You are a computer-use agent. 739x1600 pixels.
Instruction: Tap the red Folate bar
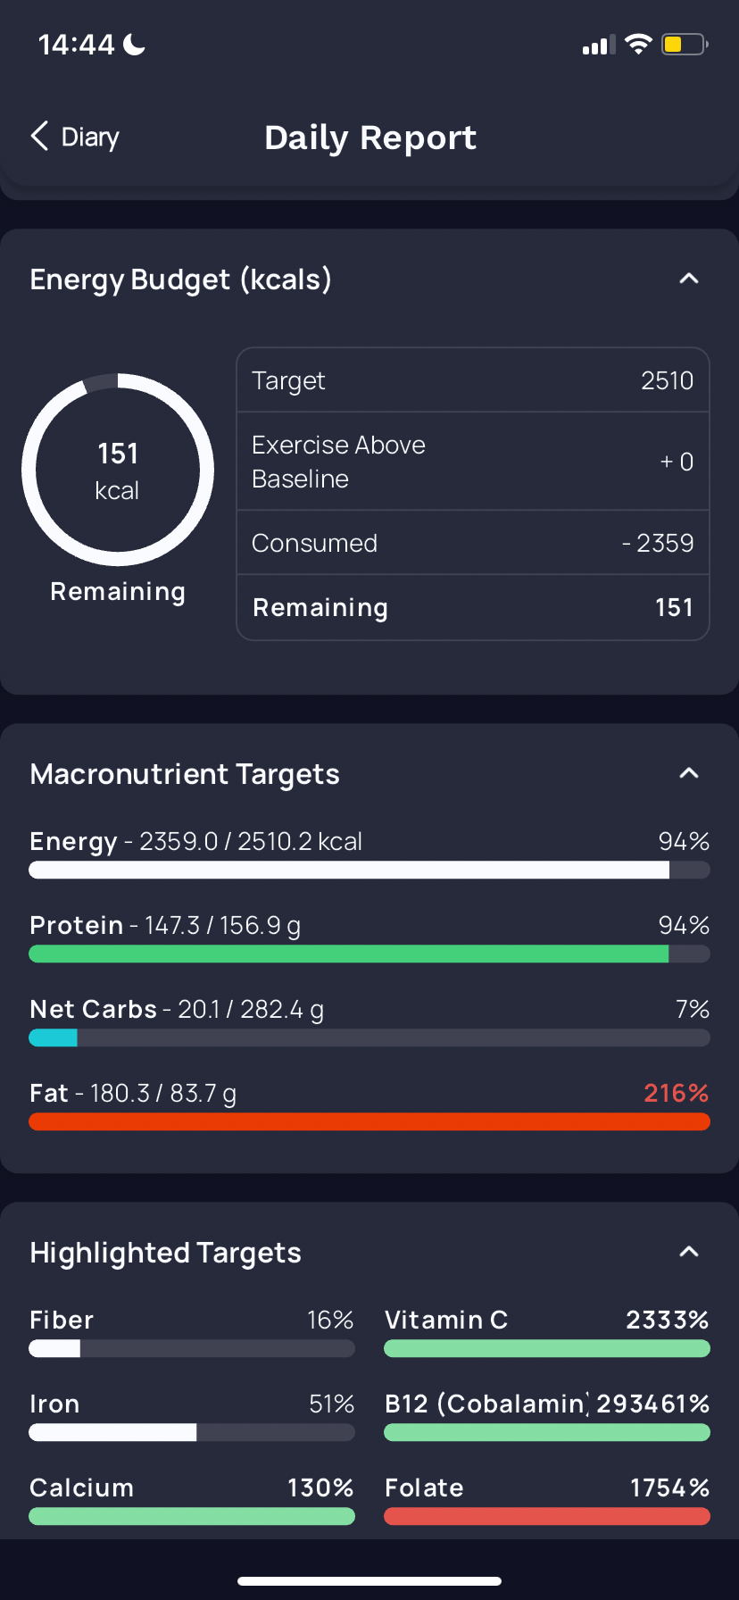pos(547,1516)
